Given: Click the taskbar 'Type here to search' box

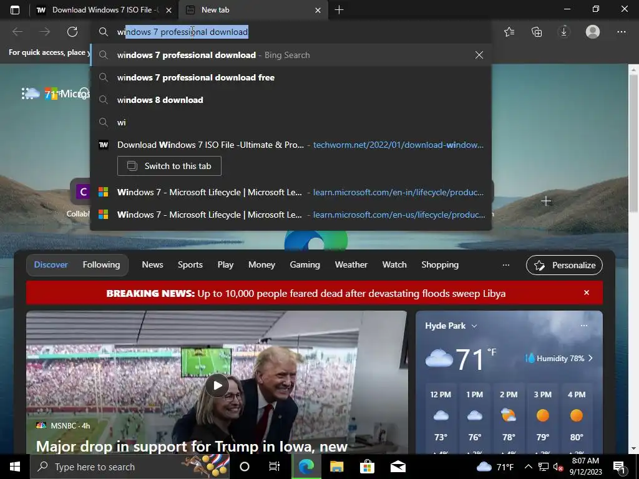Looking at the screenshot, I should [130, 467].
